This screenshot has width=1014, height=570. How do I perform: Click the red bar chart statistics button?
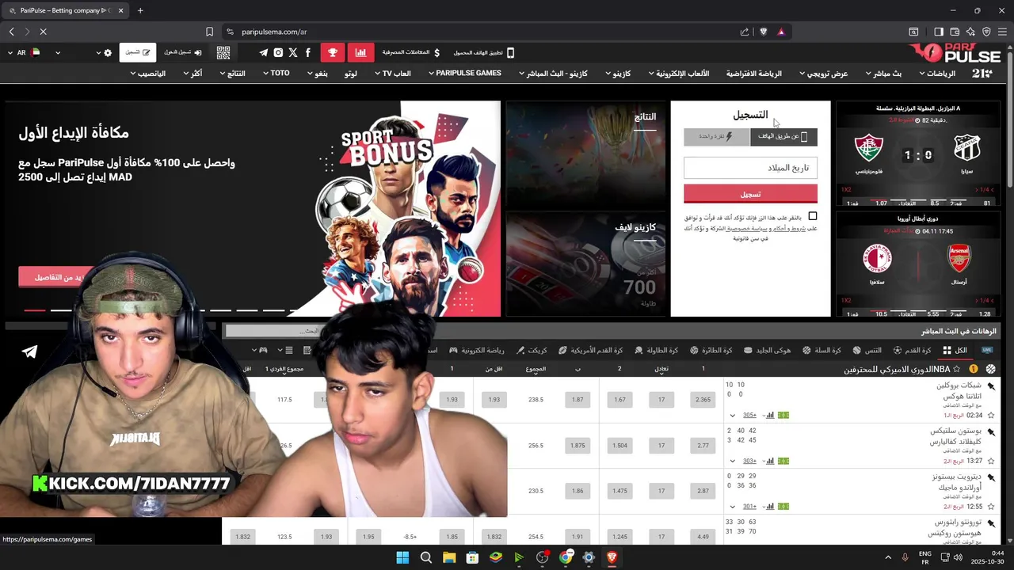361,53
